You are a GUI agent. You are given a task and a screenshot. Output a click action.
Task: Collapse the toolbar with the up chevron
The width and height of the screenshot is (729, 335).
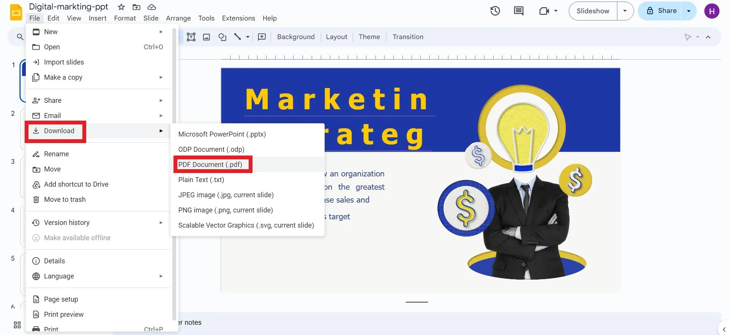point(708,37)
